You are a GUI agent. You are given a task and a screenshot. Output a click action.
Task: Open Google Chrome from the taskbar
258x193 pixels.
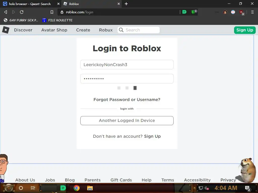click(77, 188)
